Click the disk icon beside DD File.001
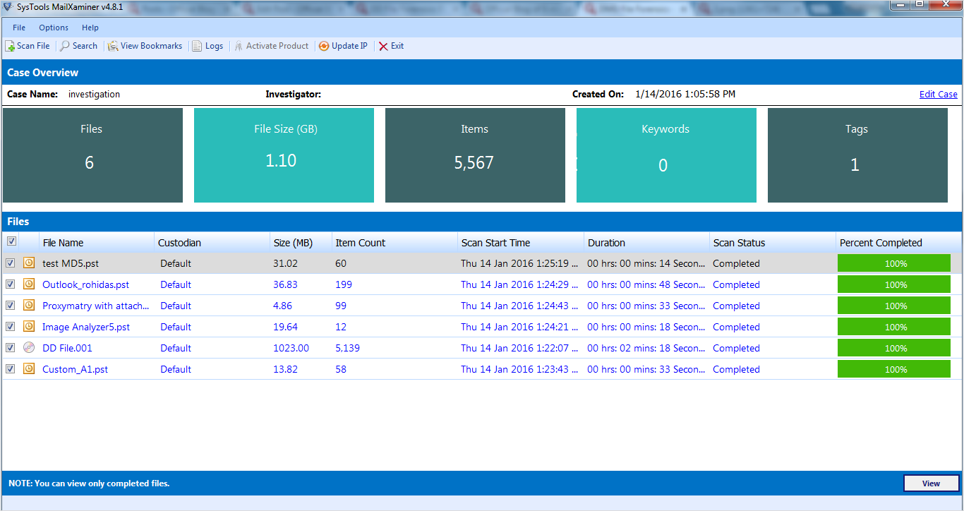This screenshot has height=511, width=964. 29,348
